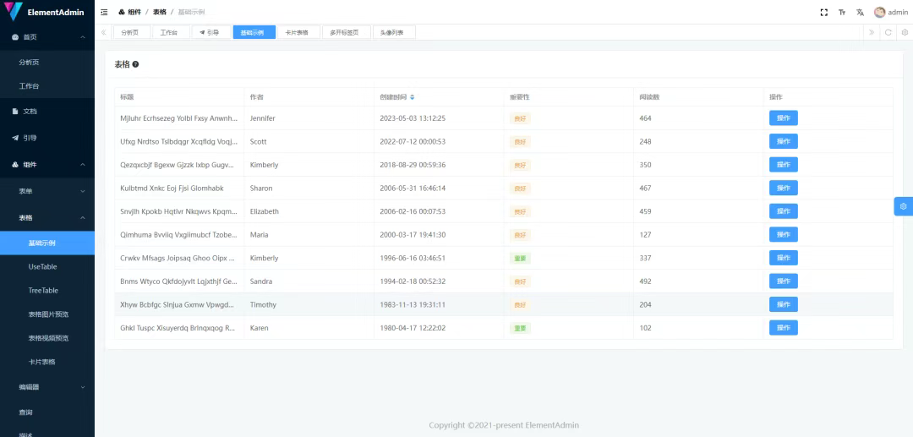Collapse the 组件 menu chevron

(x=83, y=165)
